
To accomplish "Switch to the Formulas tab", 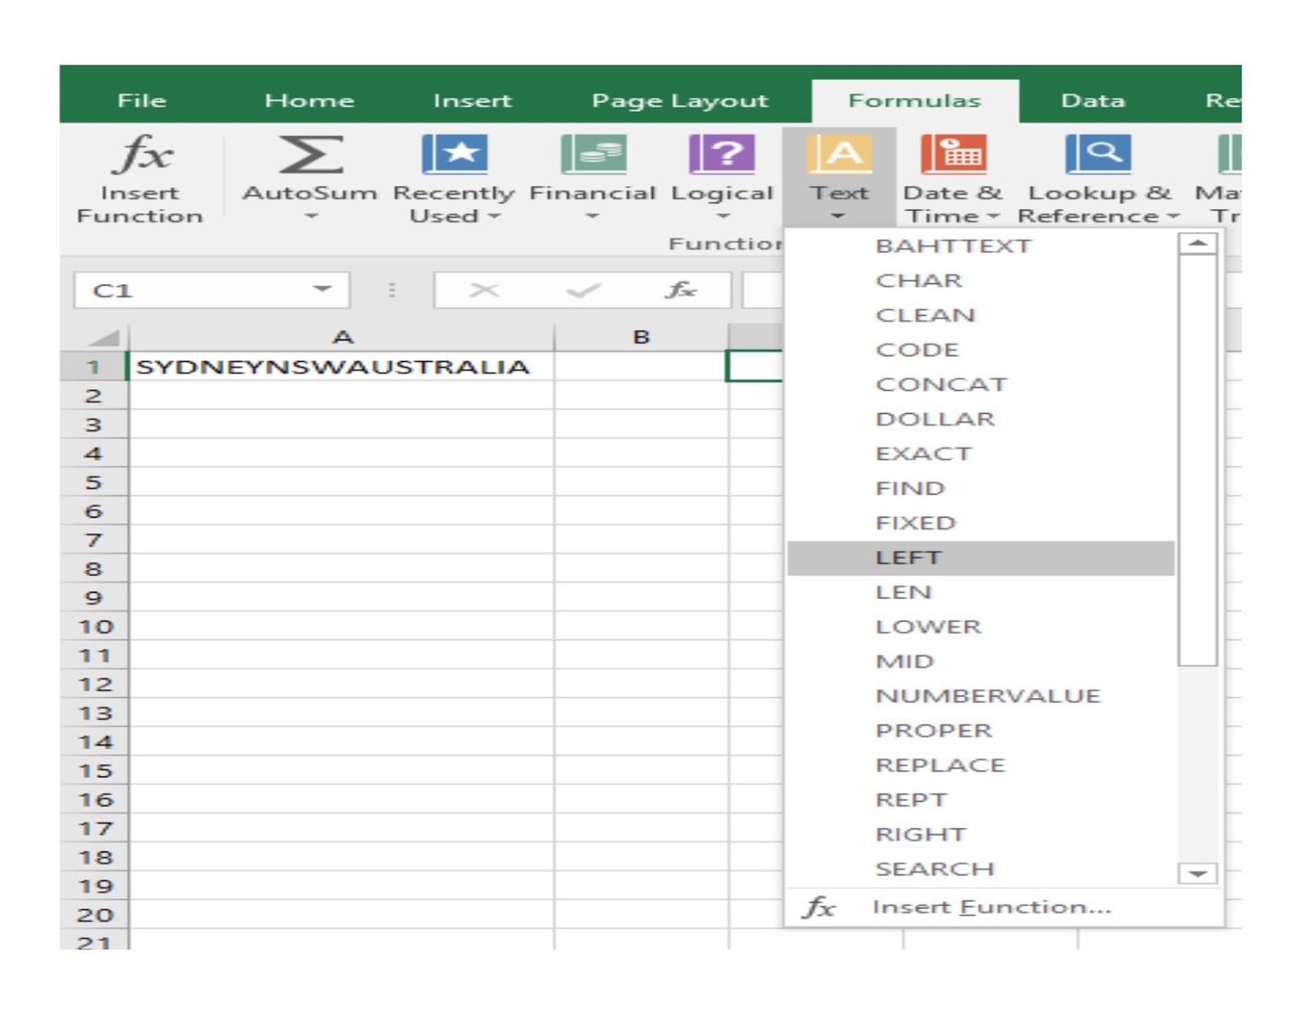I will pyautogui.click(x=914, y=100).
